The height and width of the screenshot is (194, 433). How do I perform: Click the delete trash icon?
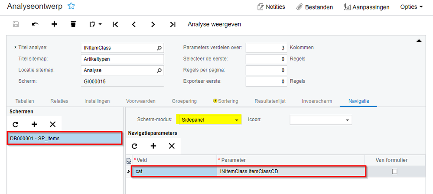(73, 24)
